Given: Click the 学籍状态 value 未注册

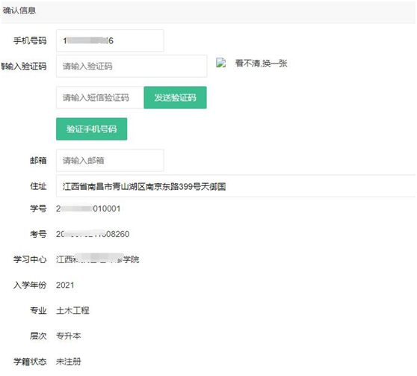Looking at the screenshot, I should (68, 362).
